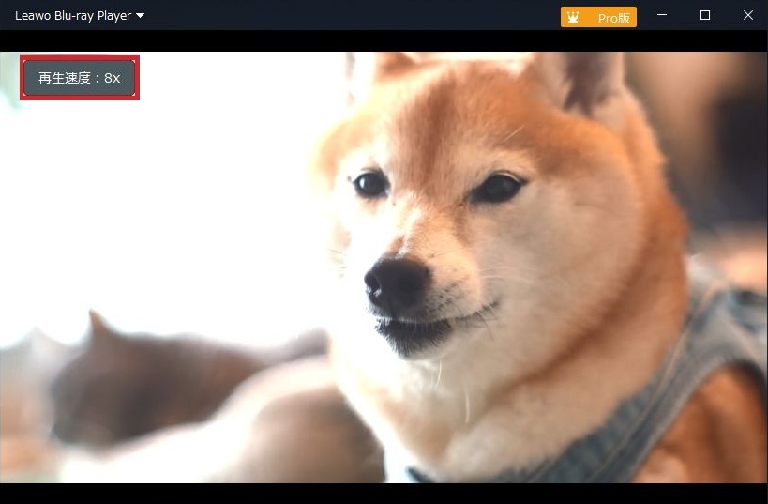Click the 再生速度：8x speed indicator

(x=80, y=78)
